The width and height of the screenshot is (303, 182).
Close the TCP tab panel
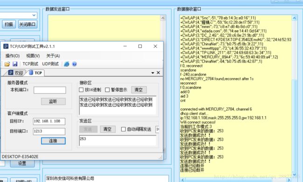[x=158, y=72]
